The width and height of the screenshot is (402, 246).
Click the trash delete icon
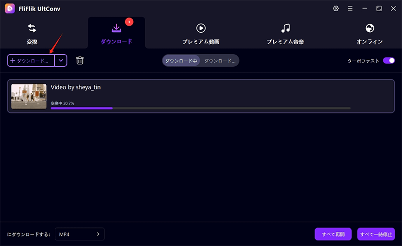pyautogui.click(x=80, y=61)
